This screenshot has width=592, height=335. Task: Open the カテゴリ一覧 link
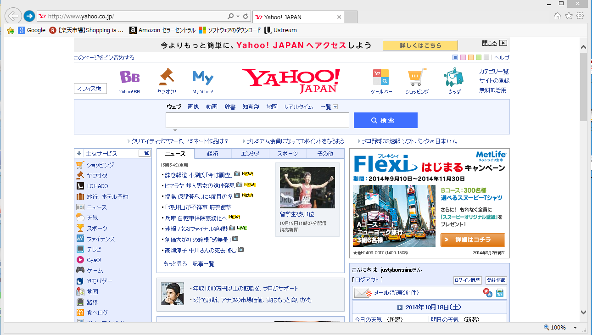(494, 72)
